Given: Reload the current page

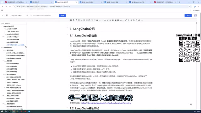Looking at the screenshot, I should coord(10,7).
